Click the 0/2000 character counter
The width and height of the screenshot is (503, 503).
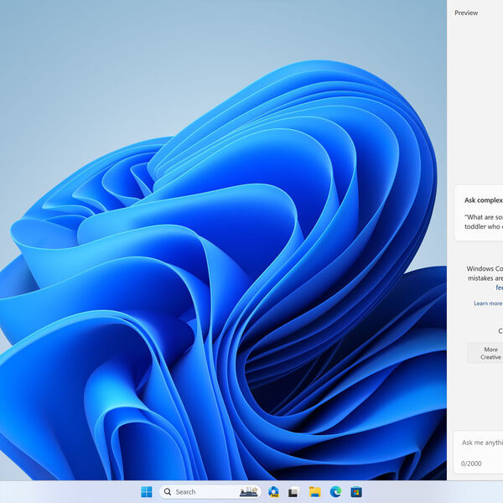click(x=470, y=464)
